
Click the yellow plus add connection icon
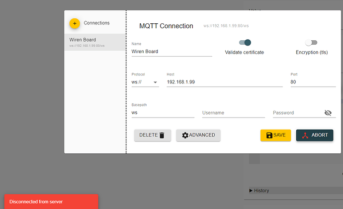75,23
